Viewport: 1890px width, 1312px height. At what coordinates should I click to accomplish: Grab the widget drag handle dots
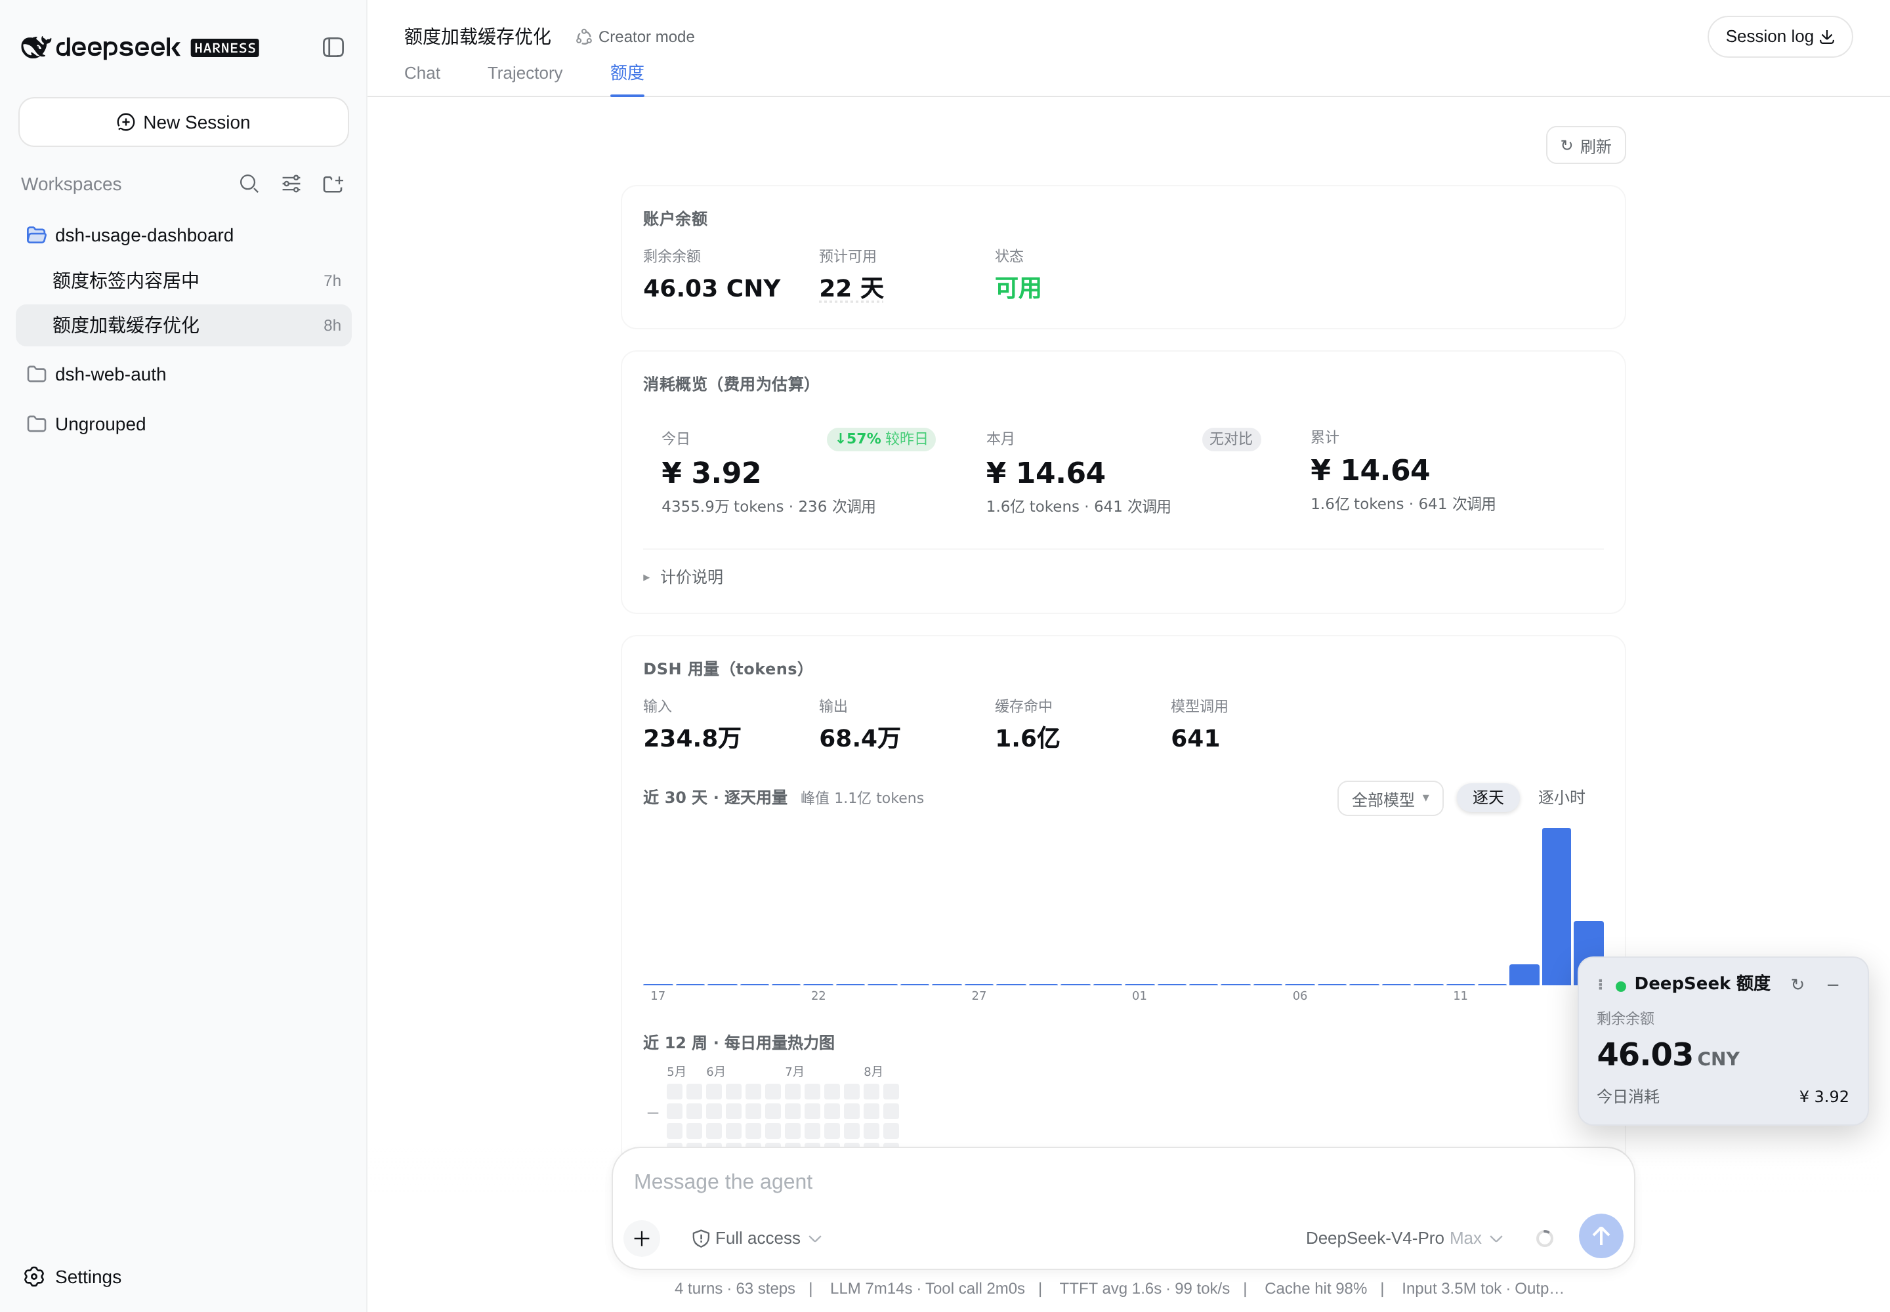tap(1601, 984)
